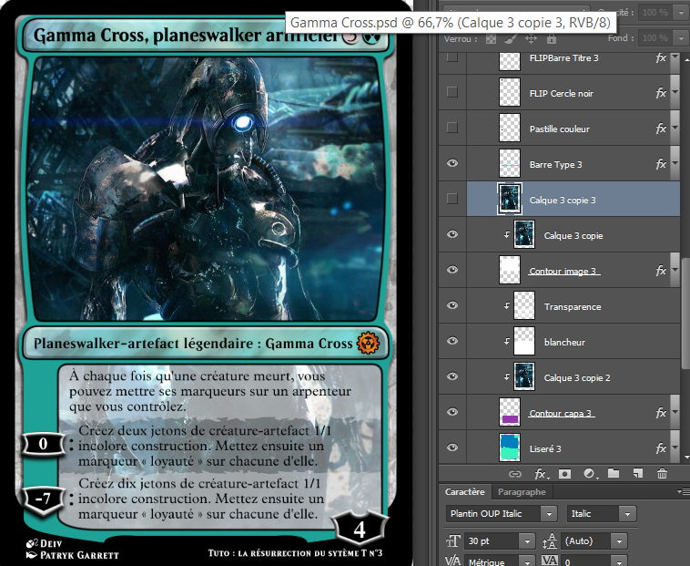Select the blancheur layer
Image resolution: width=690 pixels, height=566 pixels.
[564, 342]
